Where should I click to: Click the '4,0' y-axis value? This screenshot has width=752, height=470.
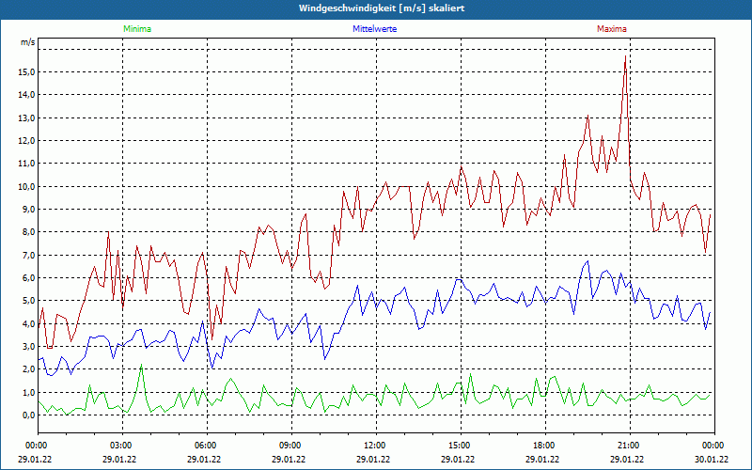point(28,323)
